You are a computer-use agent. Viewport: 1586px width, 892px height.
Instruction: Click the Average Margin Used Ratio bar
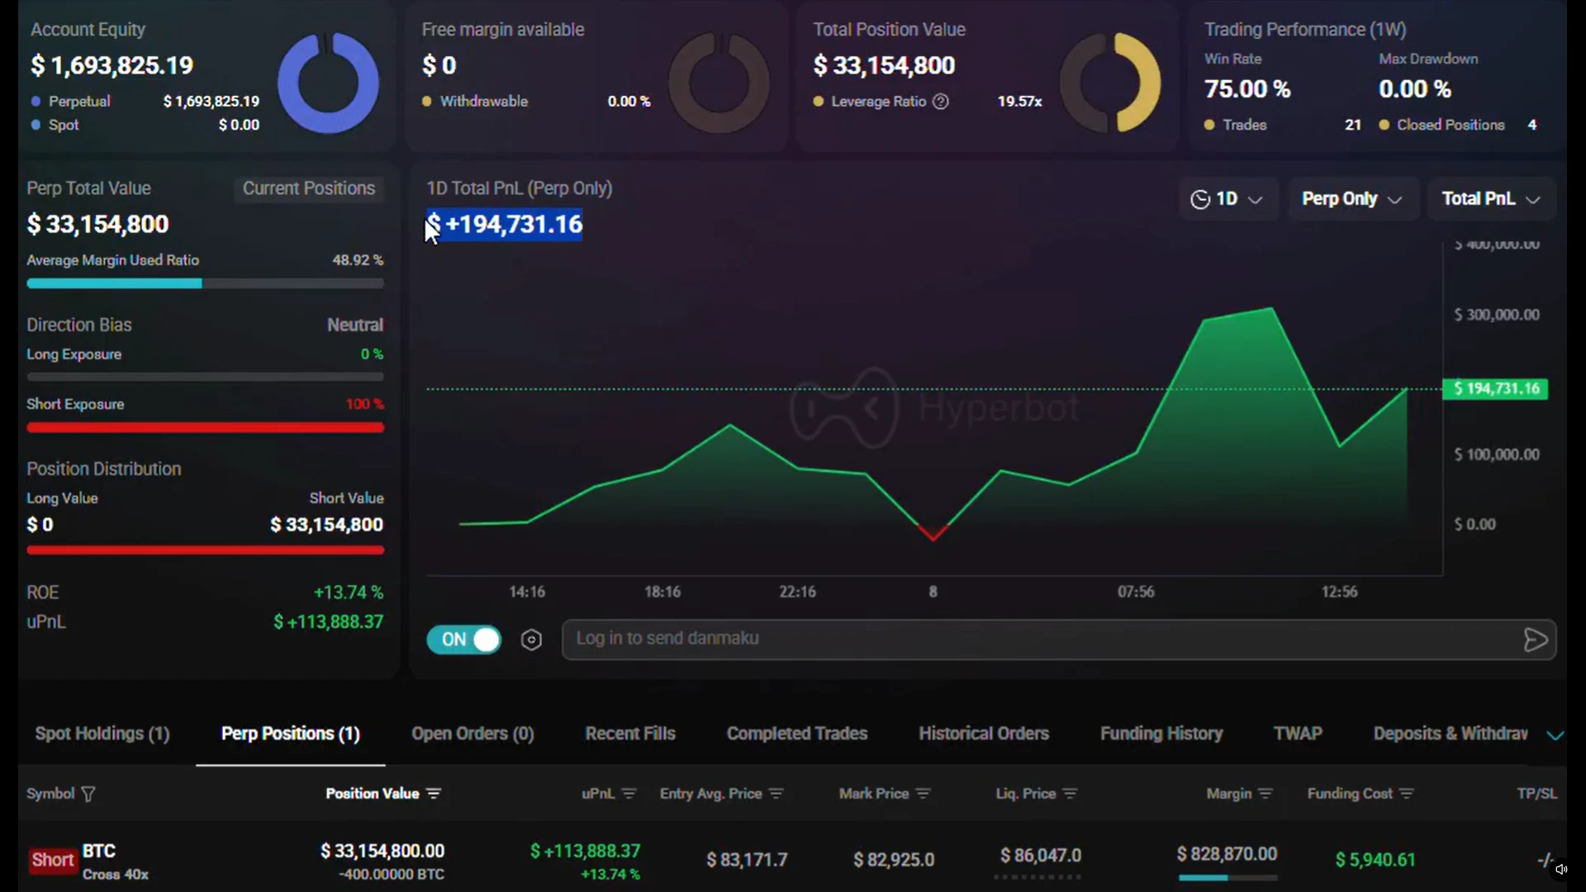coord(205,283)
